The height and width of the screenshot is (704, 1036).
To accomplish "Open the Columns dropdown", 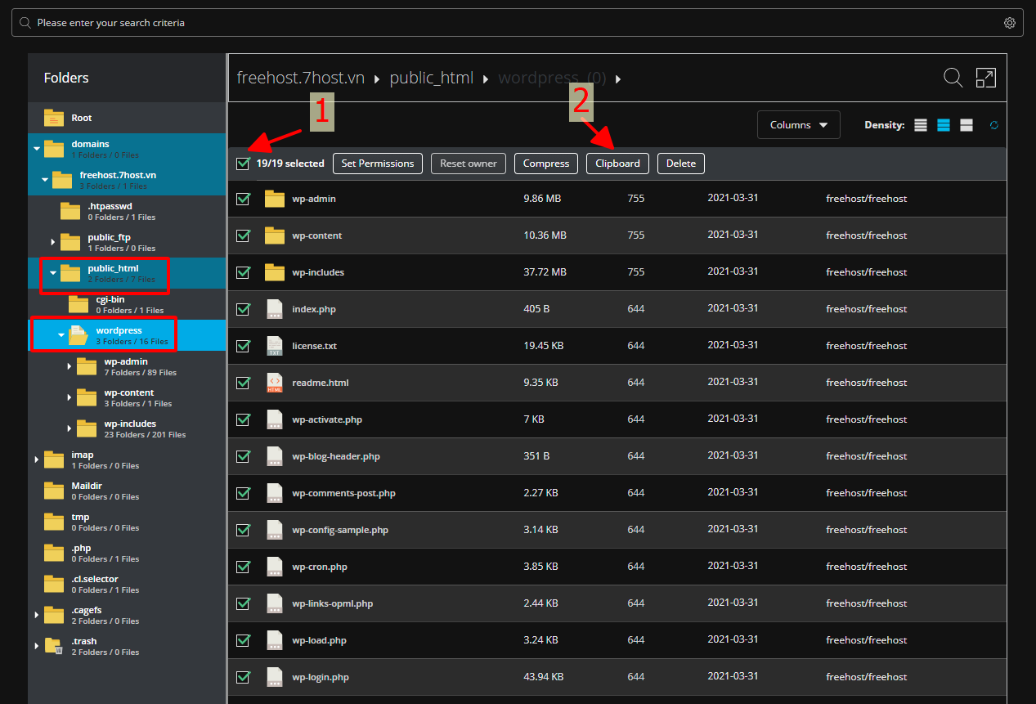I will (x=799, y=125).
